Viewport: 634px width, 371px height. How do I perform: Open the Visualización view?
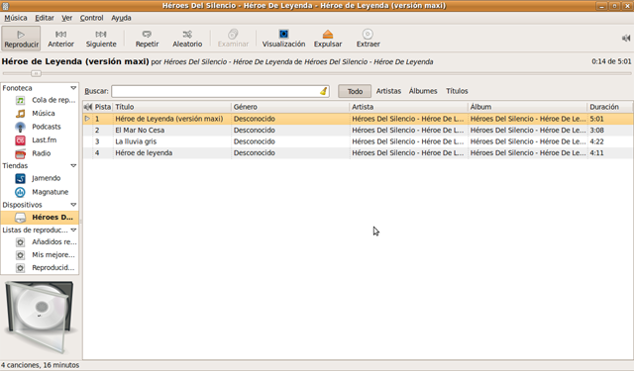tap(283, 39)
